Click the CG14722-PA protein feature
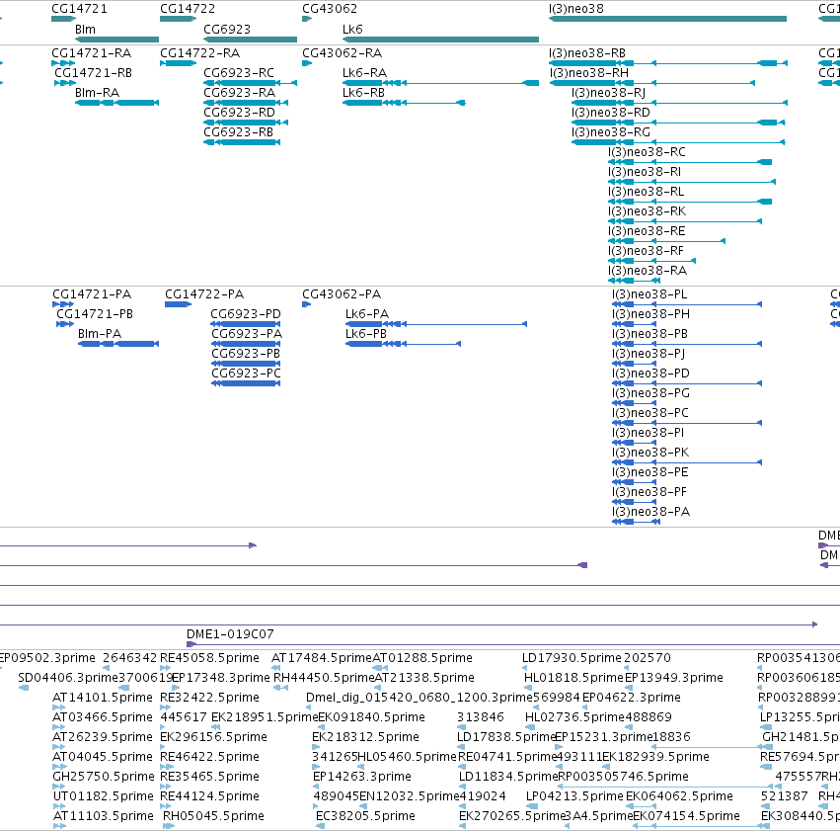 (x=179, y=304)
